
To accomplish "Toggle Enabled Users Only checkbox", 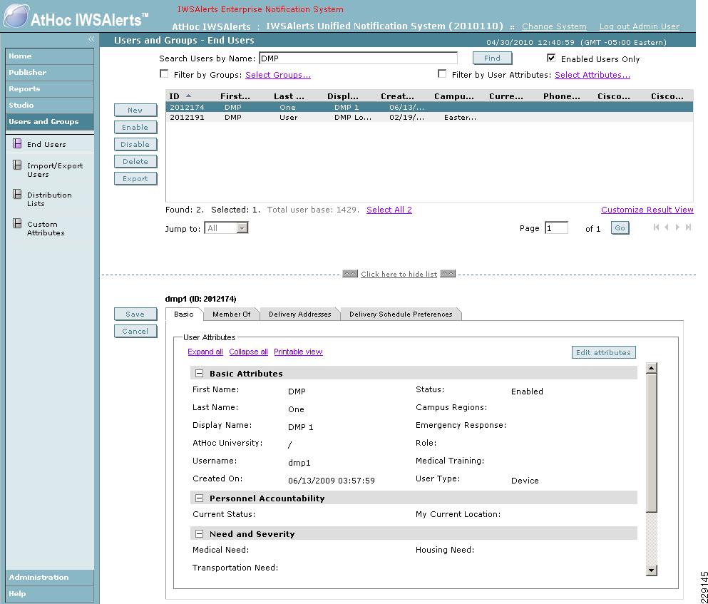I will coord(551,58).
